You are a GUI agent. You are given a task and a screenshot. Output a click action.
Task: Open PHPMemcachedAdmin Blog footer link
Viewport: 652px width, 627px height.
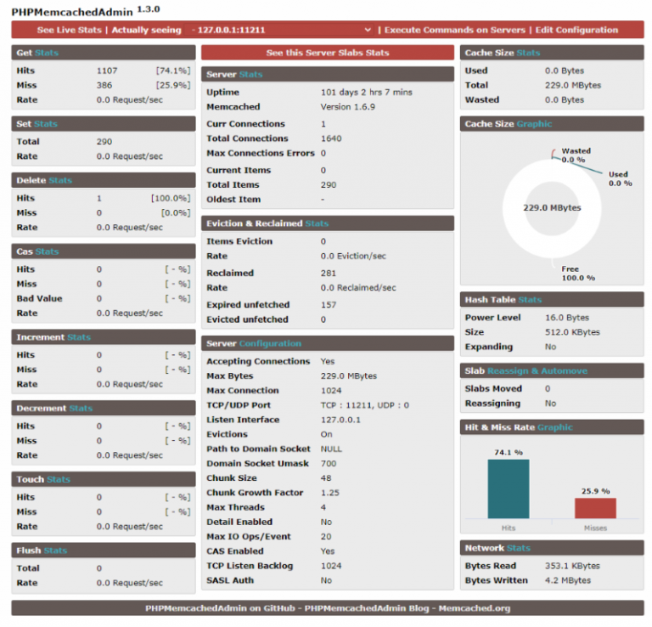coord(367,607)
